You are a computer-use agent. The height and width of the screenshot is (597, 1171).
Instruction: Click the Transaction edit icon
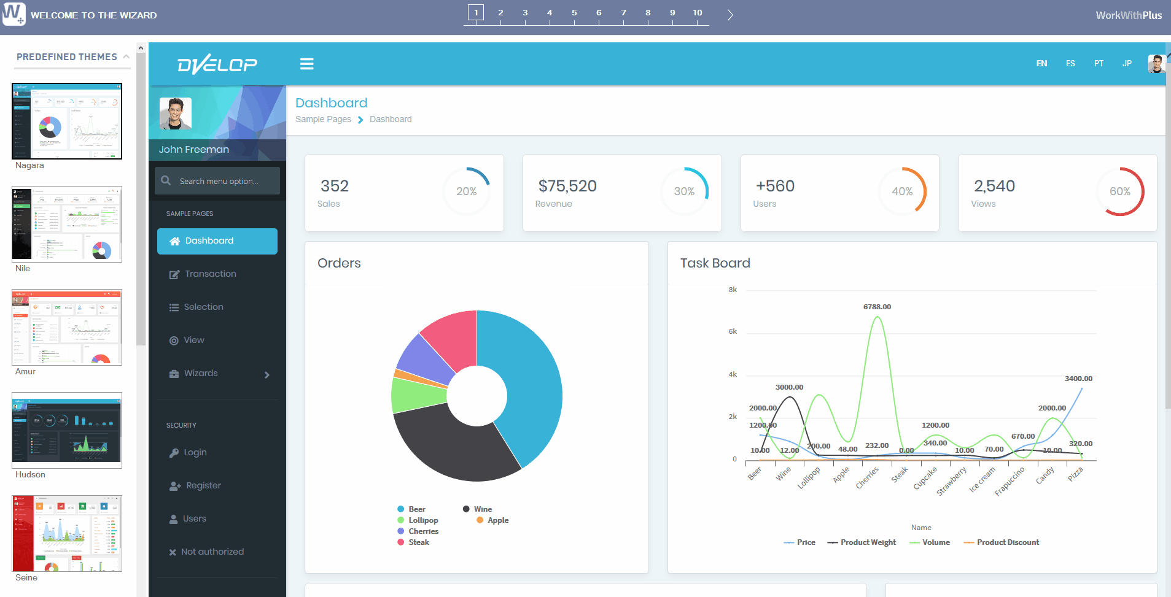(x=174, y=274)
